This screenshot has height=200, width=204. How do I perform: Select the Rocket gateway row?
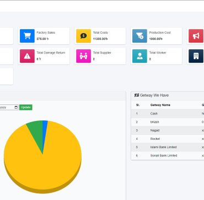point(168,139)
